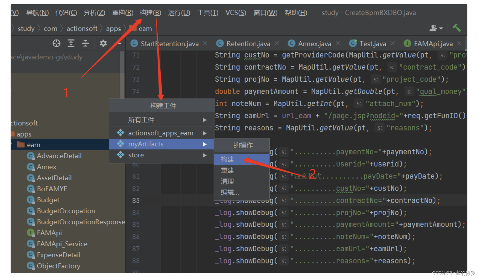Open the user account dropdown icon
The height and width of the screenshot is (278, 479).
pos(436,28)
